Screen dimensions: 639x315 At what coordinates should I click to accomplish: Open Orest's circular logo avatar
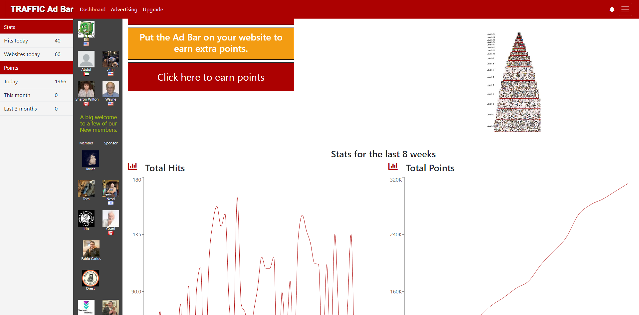[x=91, y=278]
